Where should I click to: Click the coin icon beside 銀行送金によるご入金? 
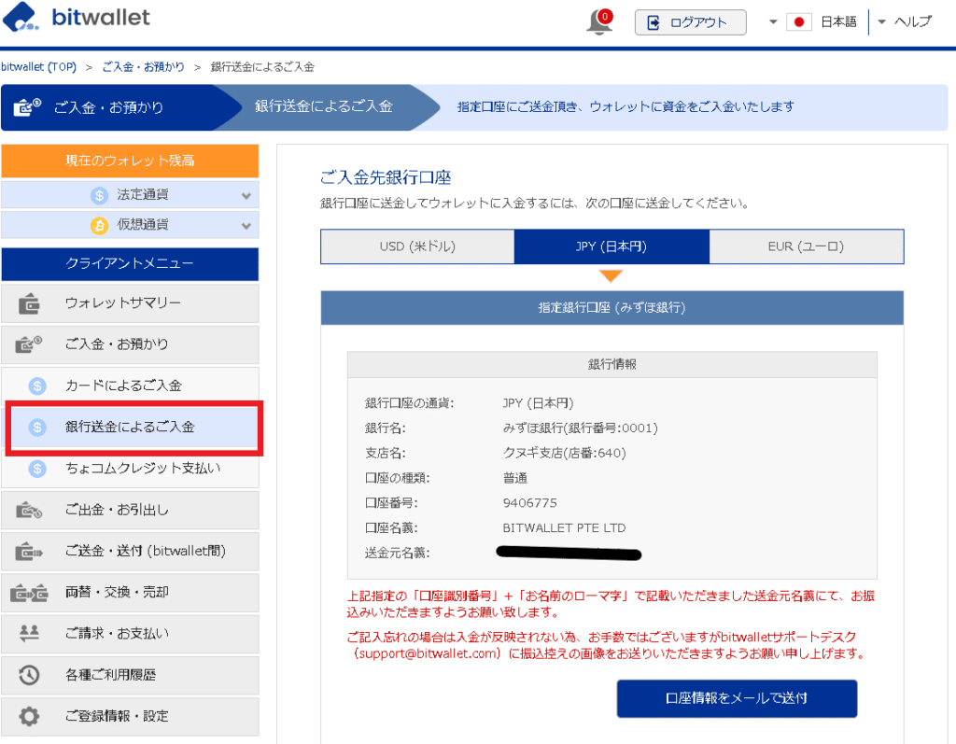pyautogui.click(x=37, y=427)
